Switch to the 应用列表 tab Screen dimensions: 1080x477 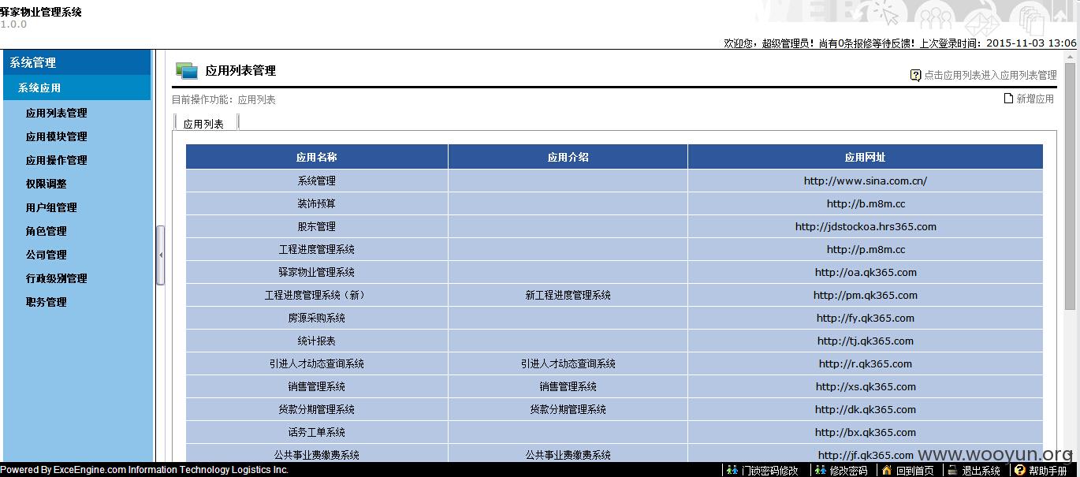click(x=204, y=123)
